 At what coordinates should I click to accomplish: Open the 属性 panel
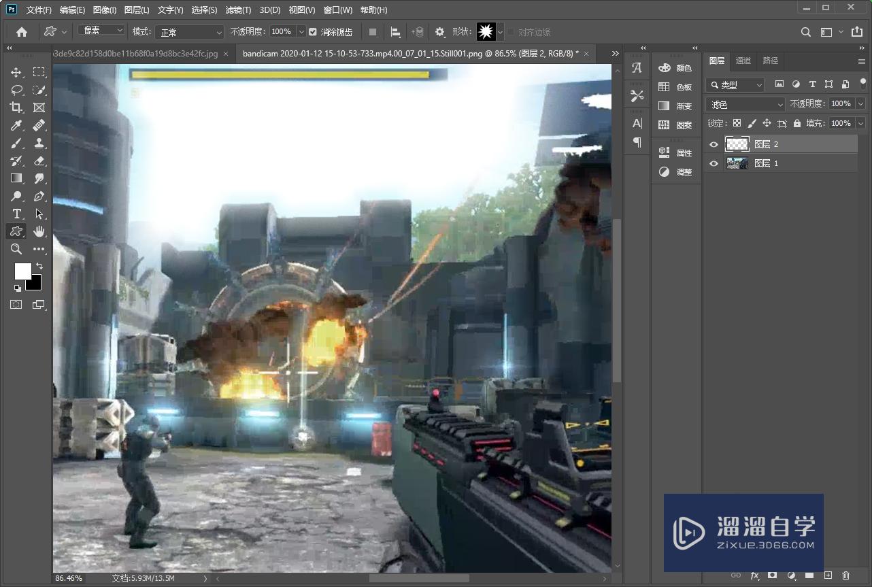point(675,153)
